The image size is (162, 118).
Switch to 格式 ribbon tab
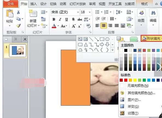click(x=144, y=4)
